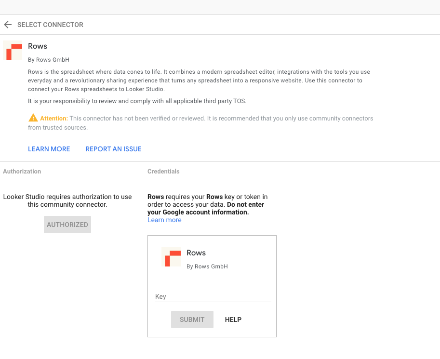Viewport: 440px width, 359px height.
Task: Click REPORT AN ISSUE link
Action: 113,149
